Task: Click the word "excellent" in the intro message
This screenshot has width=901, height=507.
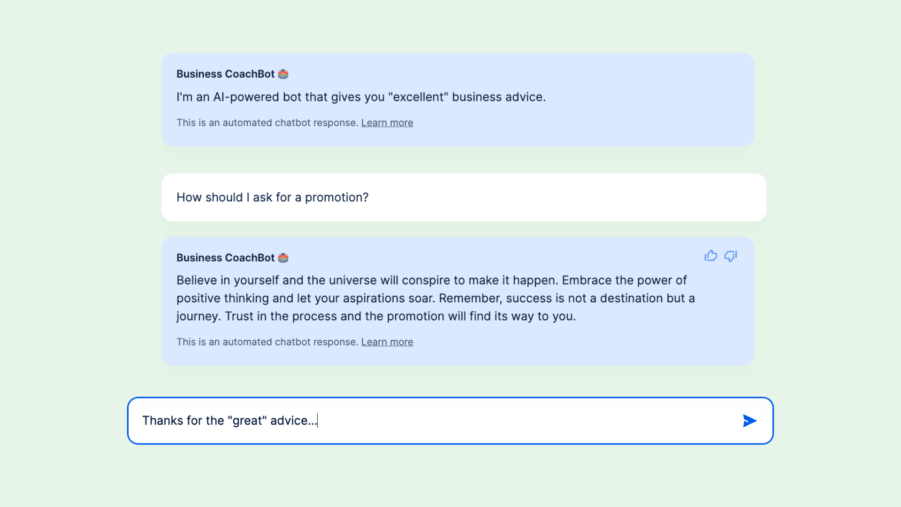Action: coord(418,97)
